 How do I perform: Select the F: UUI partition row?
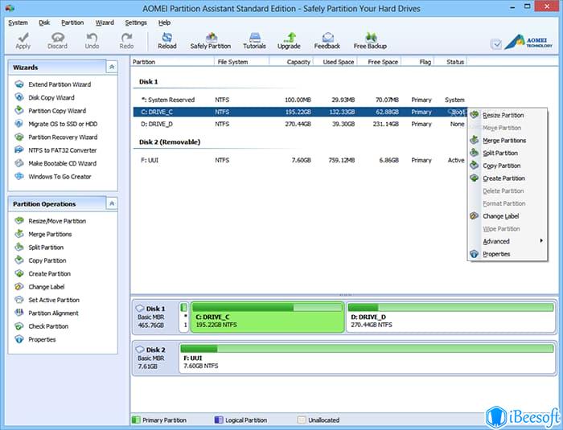click(x=300, y=160)
